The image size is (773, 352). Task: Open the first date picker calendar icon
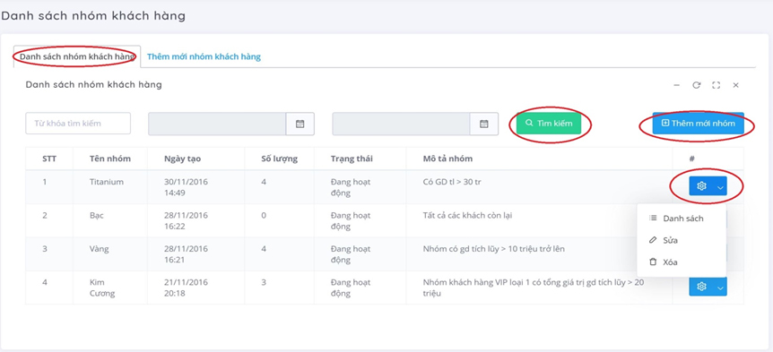click(x=300, y=124)
